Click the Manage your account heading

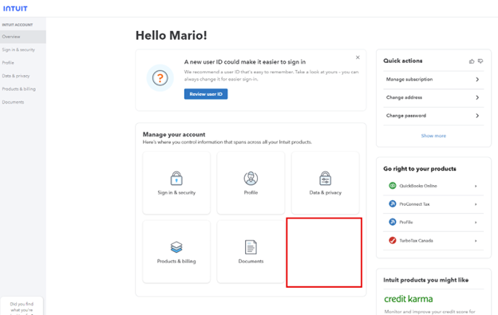[174, 135]
